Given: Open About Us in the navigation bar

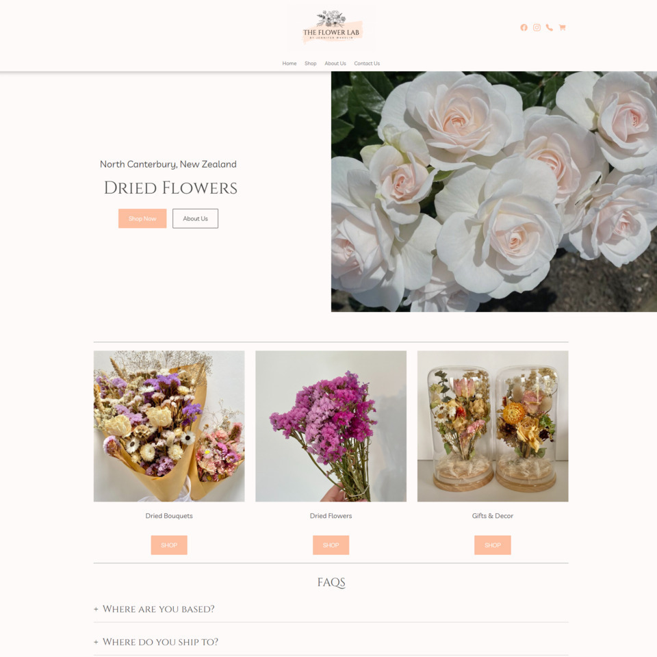Looking at the screenshot, I should pos(335,63).
